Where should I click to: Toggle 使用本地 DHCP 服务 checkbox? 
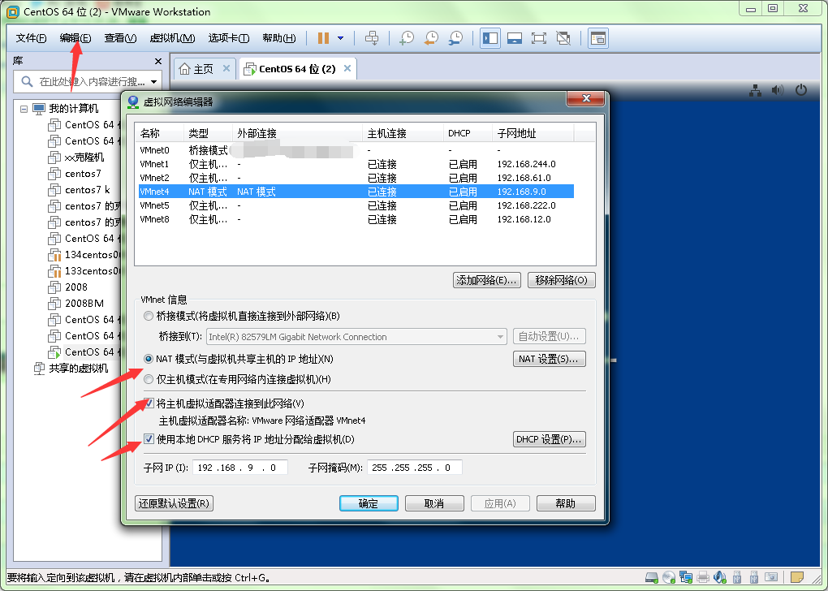(x=149, y=439)
